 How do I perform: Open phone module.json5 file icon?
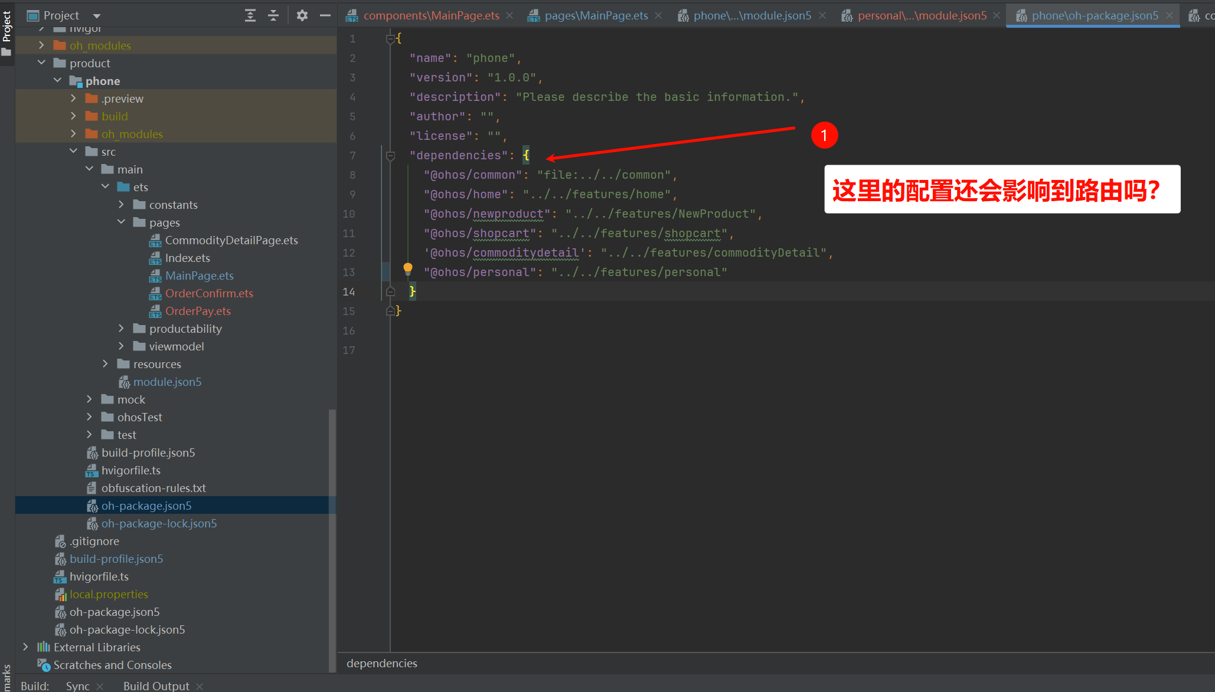pyautogui.click(x=124, y=382)
